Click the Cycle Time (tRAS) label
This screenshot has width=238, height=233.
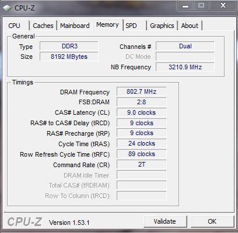(84, 144)
